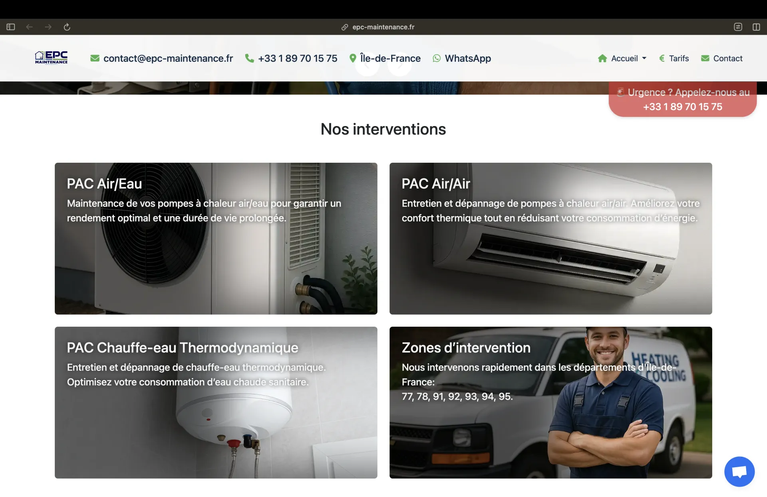Image resolution: width=767 pixels, height=497 pixels.
Task: Click the Nos interventions heading
Action: pyautogui.click(x=383, y=129)
